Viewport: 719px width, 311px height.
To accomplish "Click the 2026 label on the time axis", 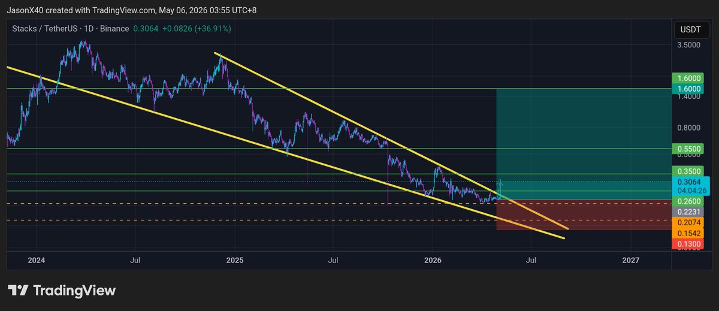I will [433, 260].
